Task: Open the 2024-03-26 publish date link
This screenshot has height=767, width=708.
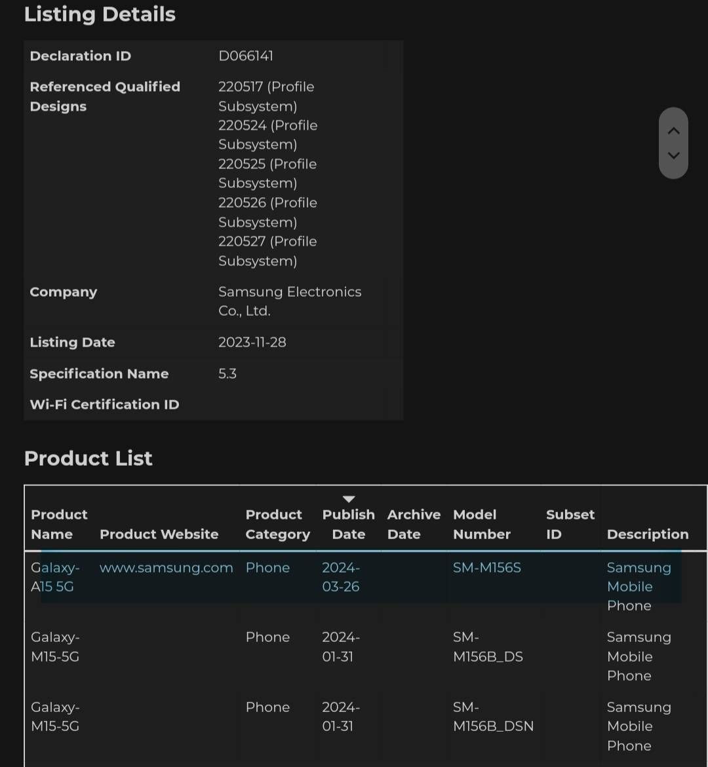Action: [341, 577]
